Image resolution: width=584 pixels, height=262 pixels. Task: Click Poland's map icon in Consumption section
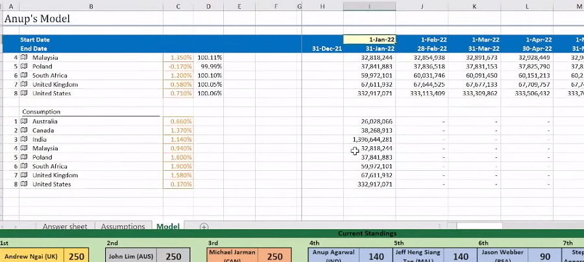24,158
